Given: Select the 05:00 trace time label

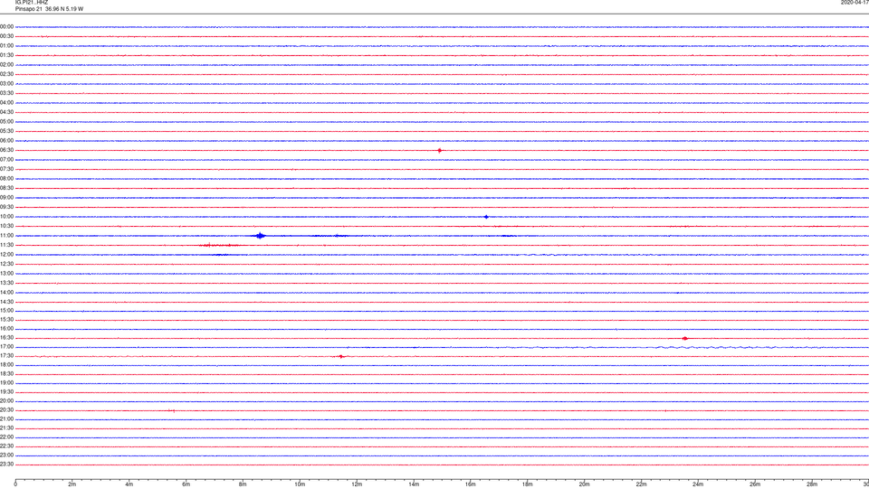Looking at the screenshot, I should pyautogui.click(x=6, y=122).
